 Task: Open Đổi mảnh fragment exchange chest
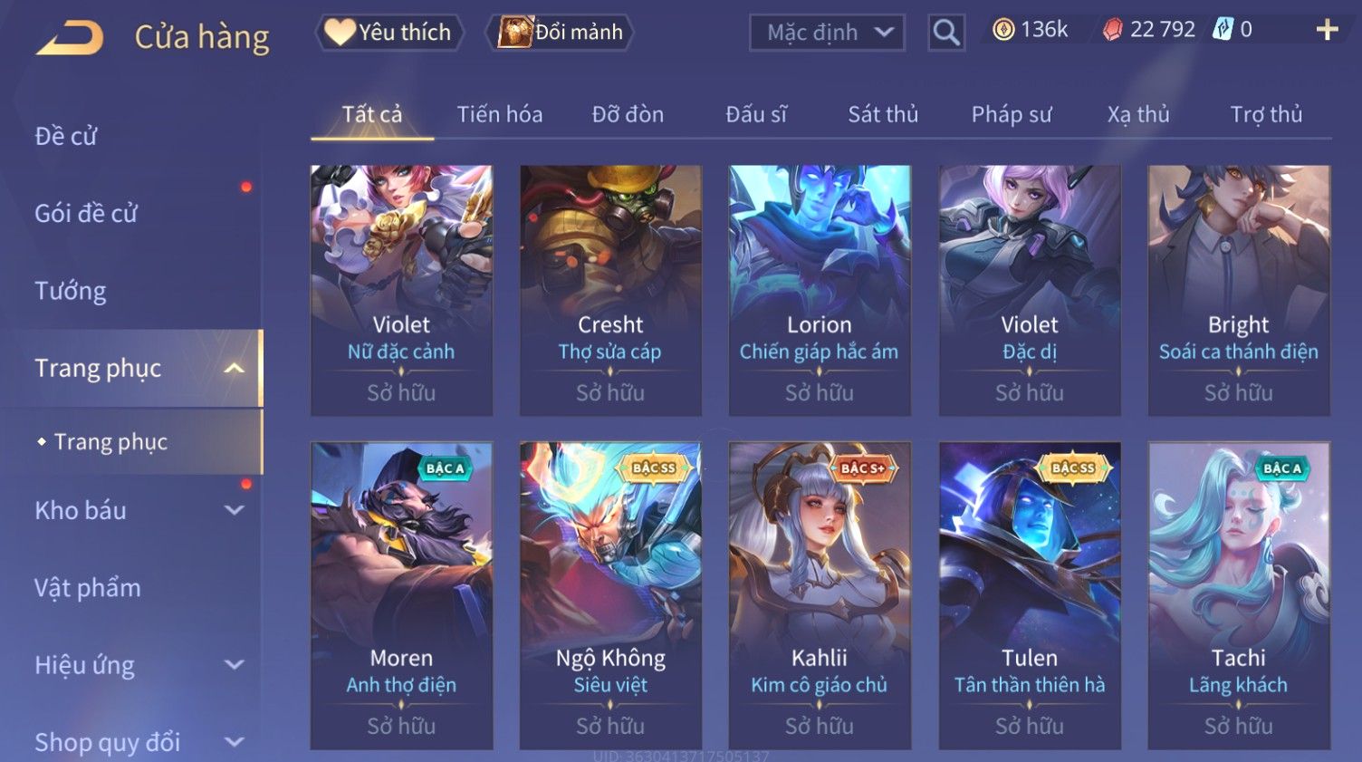(561, 33)
